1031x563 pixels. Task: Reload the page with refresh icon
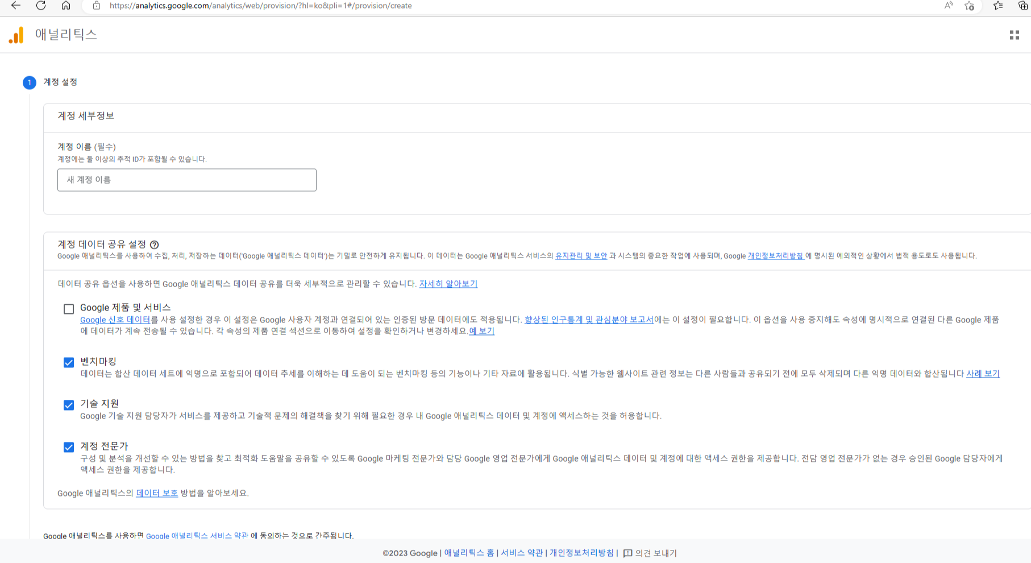[x=41, y=6]
